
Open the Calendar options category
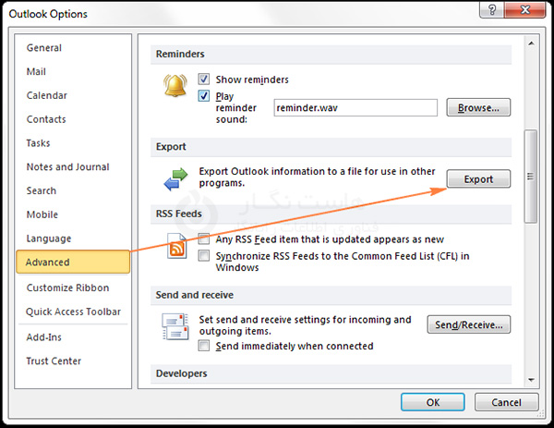46,95
